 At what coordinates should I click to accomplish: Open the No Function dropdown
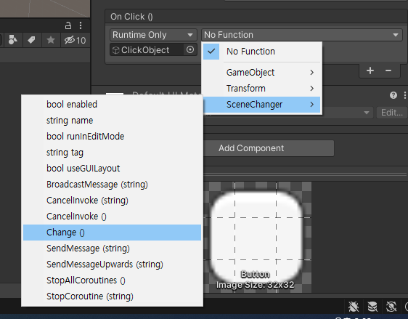tap(301, 35)
